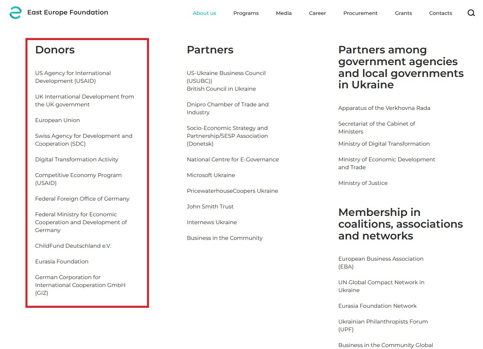Visit PricewaterhouseCoopers Ukraine link
The width and height of the screenshot is (483, 349).
click(232, 191)
